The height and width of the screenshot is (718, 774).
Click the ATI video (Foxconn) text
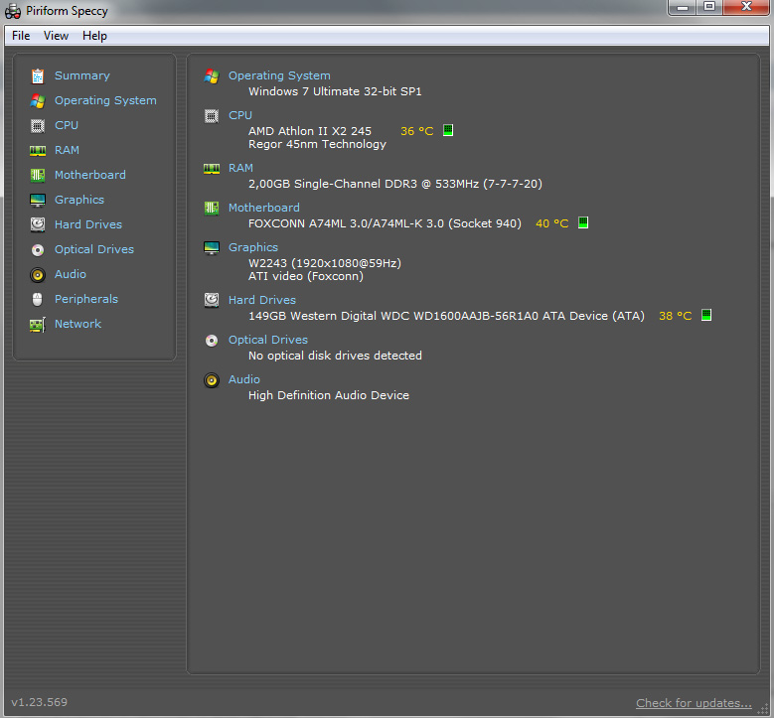306,276
